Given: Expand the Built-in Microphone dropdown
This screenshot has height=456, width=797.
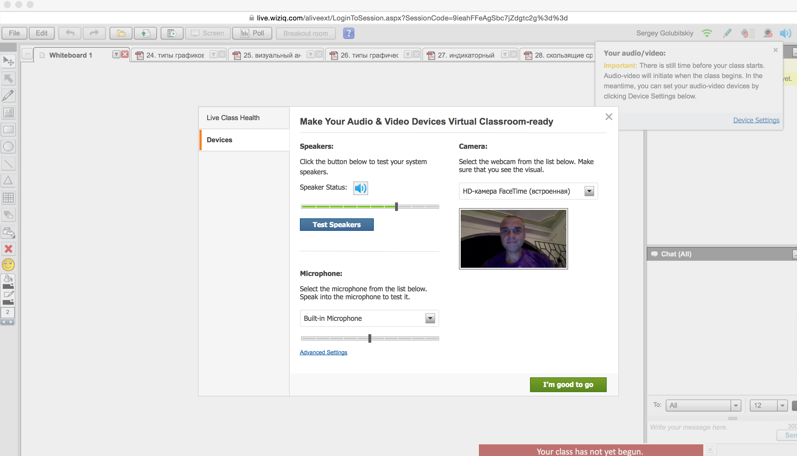Looking at the screenshot, I should pyautogui.click(x=430, y=318).
